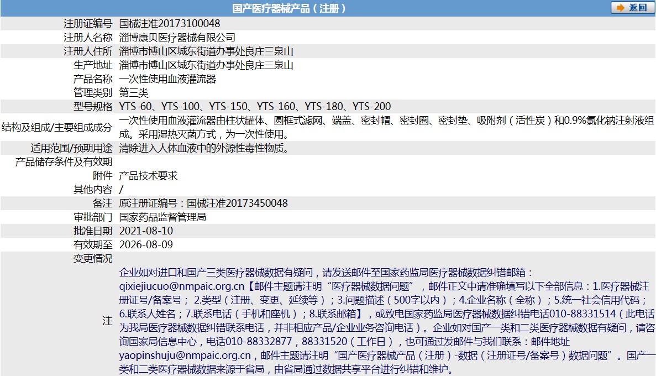
Task: Select the value 国家药品监督管理局
Action: [162, 217]
